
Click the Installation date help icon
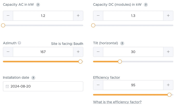tap(33, 78)
